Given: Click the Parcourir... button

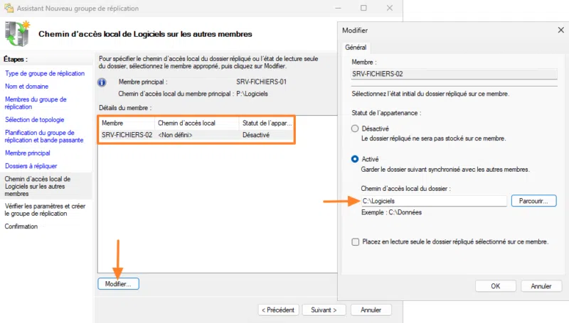Looking at the screenshot, I should tap(533, 202).
